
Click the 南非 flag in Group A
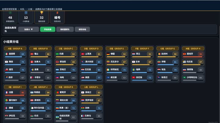[x=7, y=77]
